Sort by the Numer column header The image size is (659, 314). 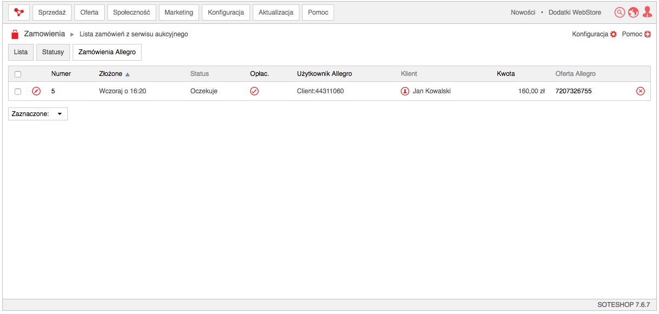click(x=61, y=74)
